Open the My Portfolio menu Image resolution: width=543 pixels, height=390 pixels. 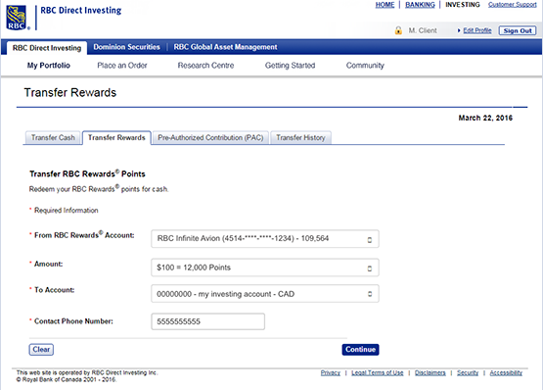[x=49, y=66]
